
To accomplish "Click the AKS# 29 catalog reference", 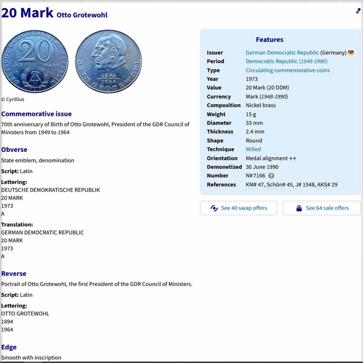I will coord(322,185).
